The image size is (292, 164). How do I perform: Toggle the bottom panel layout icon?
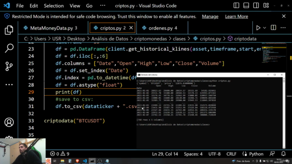point(246,5)
